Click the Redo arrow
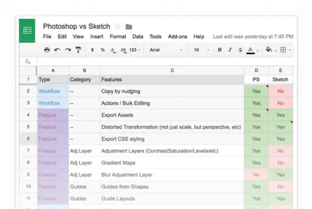 pyautogui.click(x=68, y=50)
